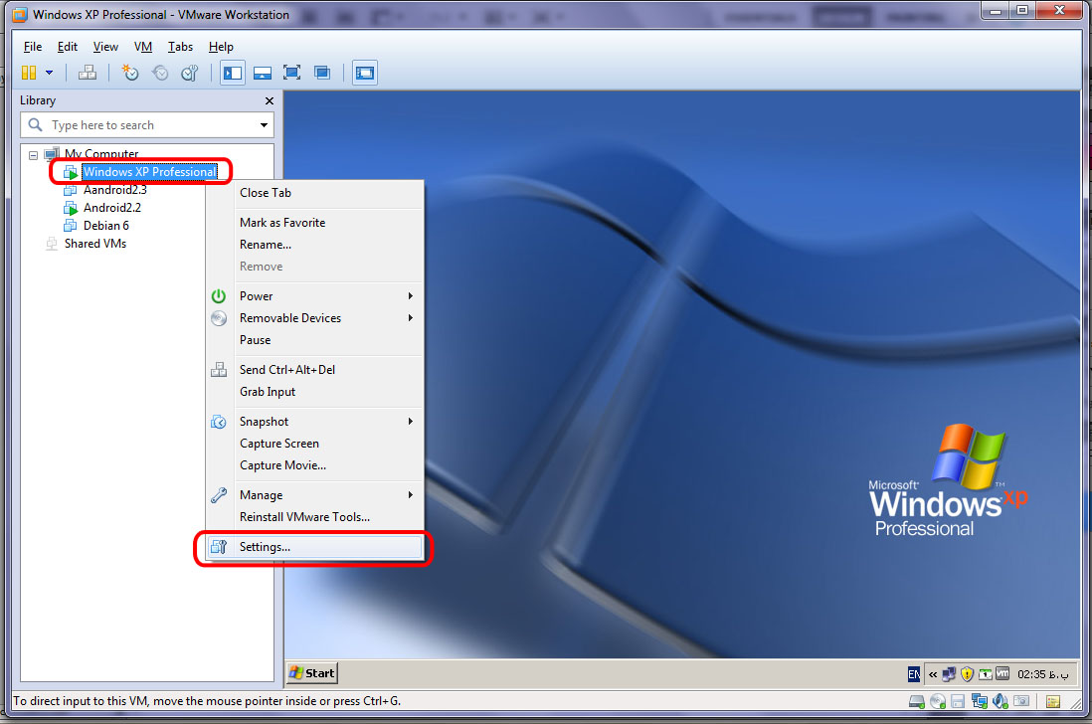This screenshot has width=1092, height=724.
Task: Open the snapshot manager toolbar icon
Action: click(x=189, y=73)
